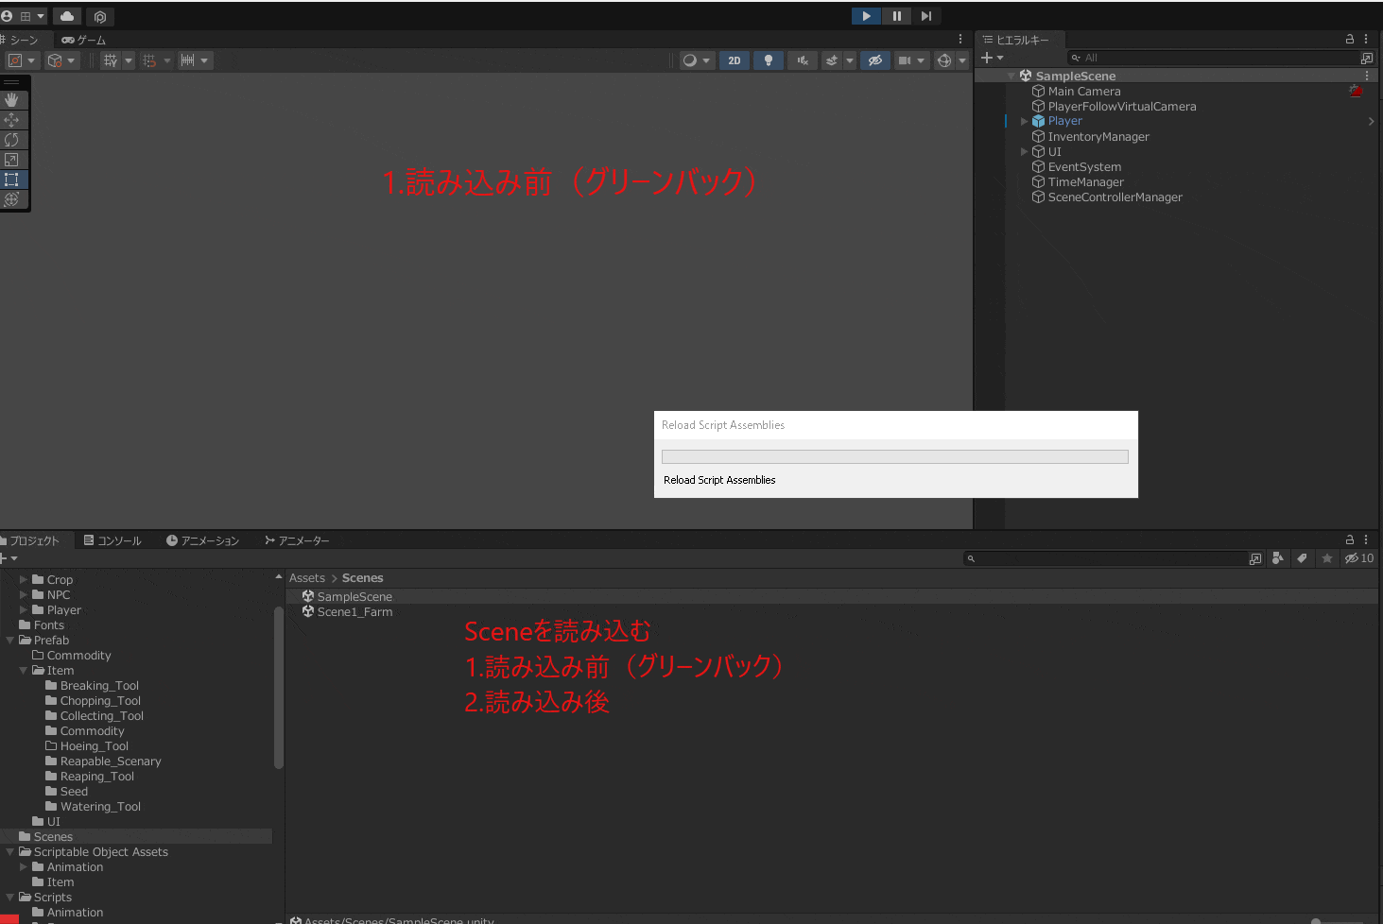Select the Hand view tool
1383x924 pixels.
tap(12, 99)
